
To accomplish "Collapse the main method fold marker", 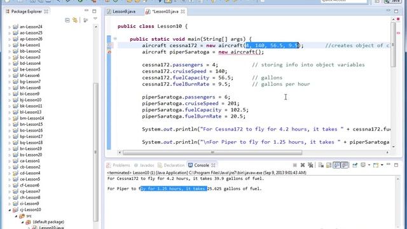I will [x=115, y=39].
